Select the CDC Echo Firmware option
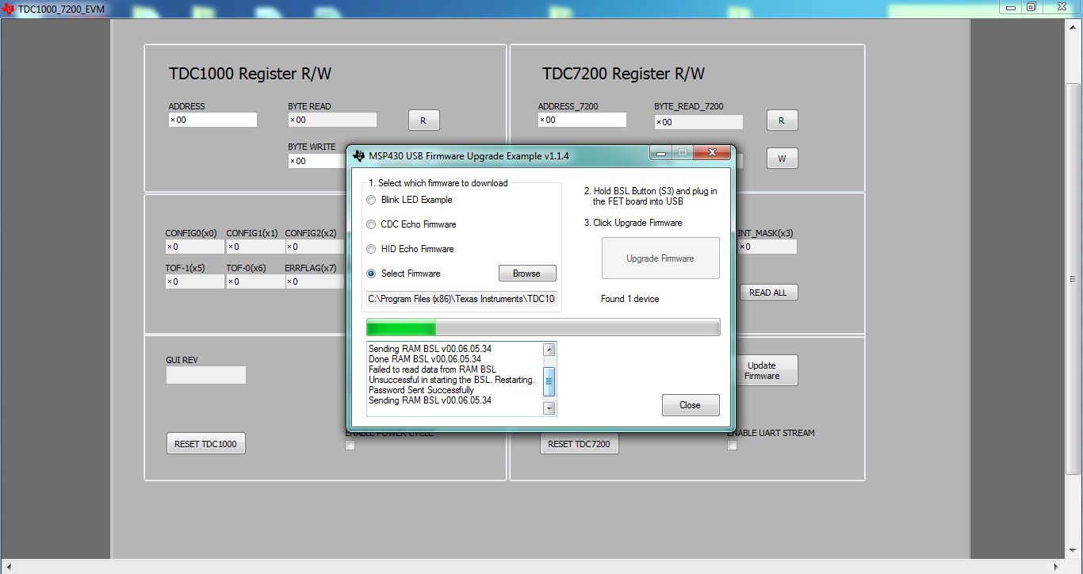1083x574 pixels. coord(370,224)
